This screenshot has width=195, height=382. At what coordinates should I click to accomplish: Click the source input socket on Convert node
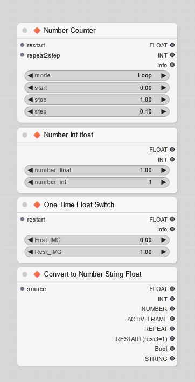coord(23,289)
